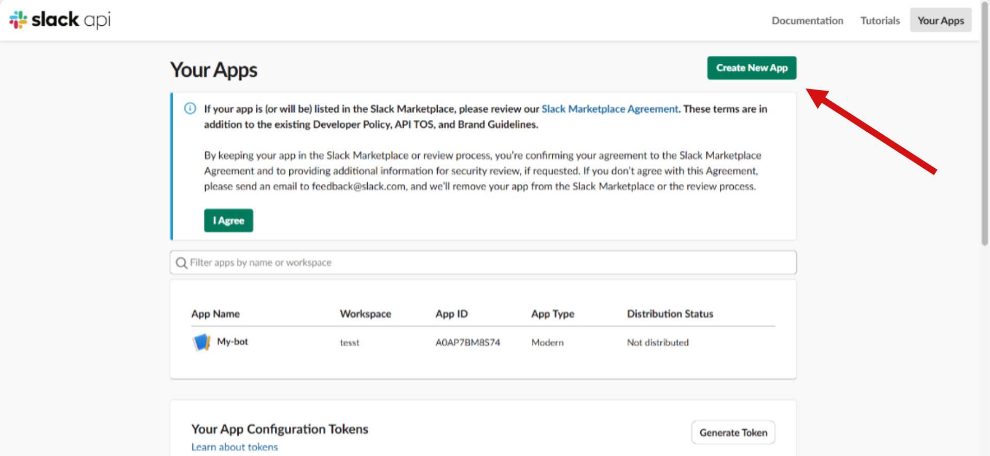This screenshot has width=990, height=456.
Task: Click the Slack API logo
Action: pyautogui.click(x=60, y=20)
